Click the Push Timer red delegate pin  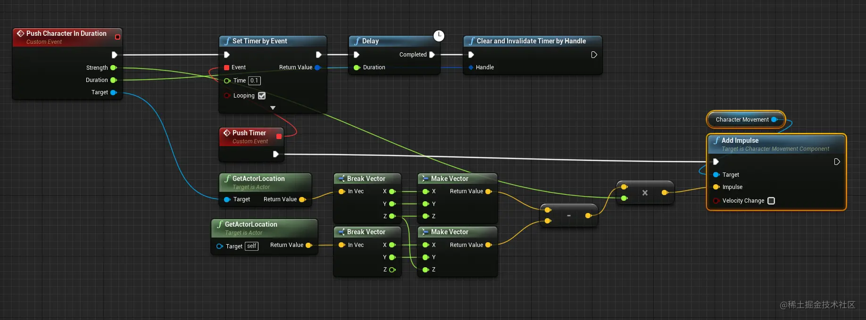(x=279, y=136)
